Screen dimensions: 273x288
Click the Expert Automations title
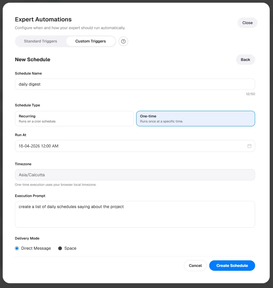tap(43, 19)
